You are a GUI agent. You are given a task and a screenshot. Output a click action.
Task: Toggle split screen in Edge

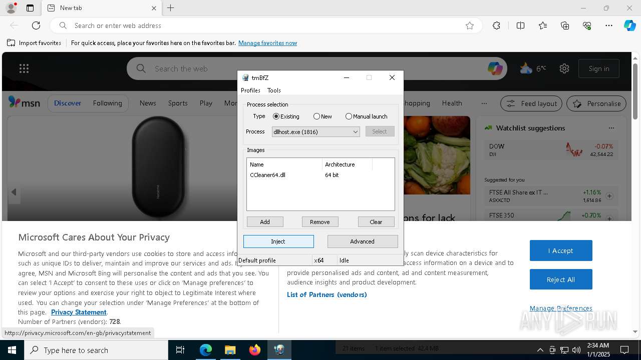pos(520,25)
